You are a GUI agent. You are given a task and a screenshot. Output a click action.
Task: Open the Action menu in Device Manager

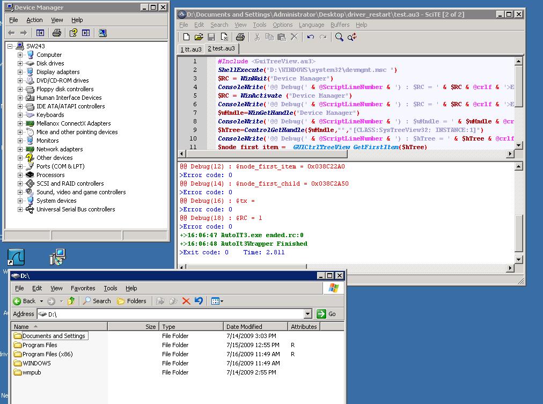coord(35,20)
